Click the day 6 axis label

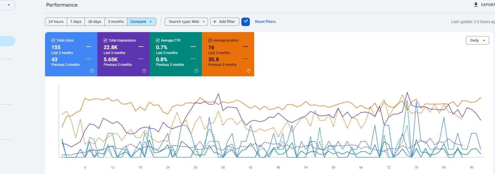(85, 167)
